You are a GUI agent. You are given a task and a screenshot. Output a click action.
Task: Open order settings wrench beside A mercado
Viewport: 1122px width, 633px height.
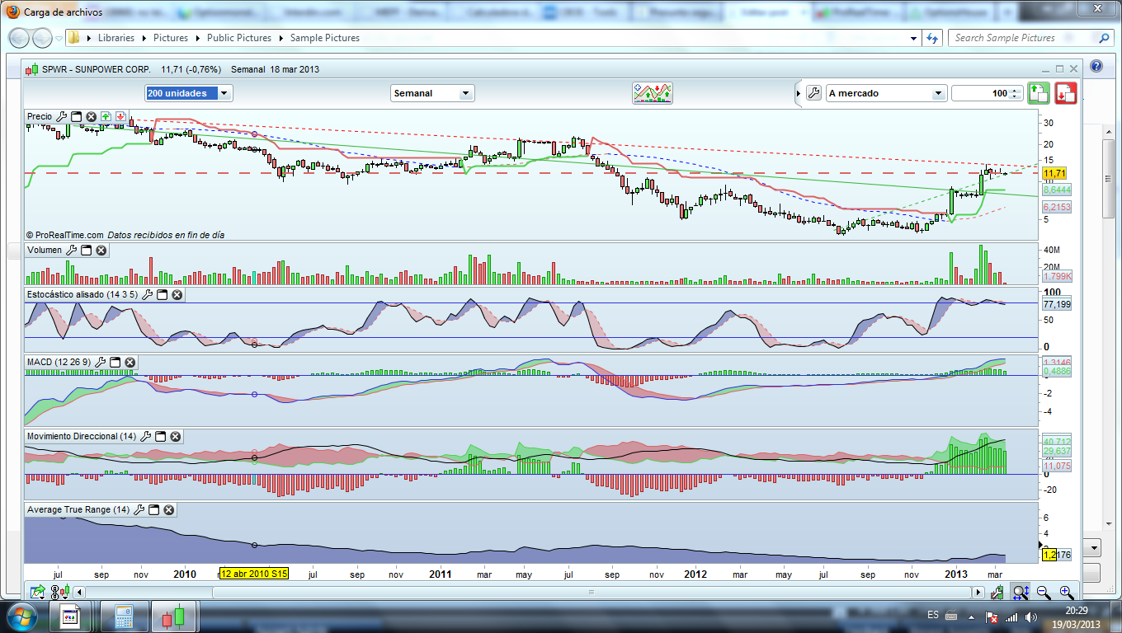813,93
